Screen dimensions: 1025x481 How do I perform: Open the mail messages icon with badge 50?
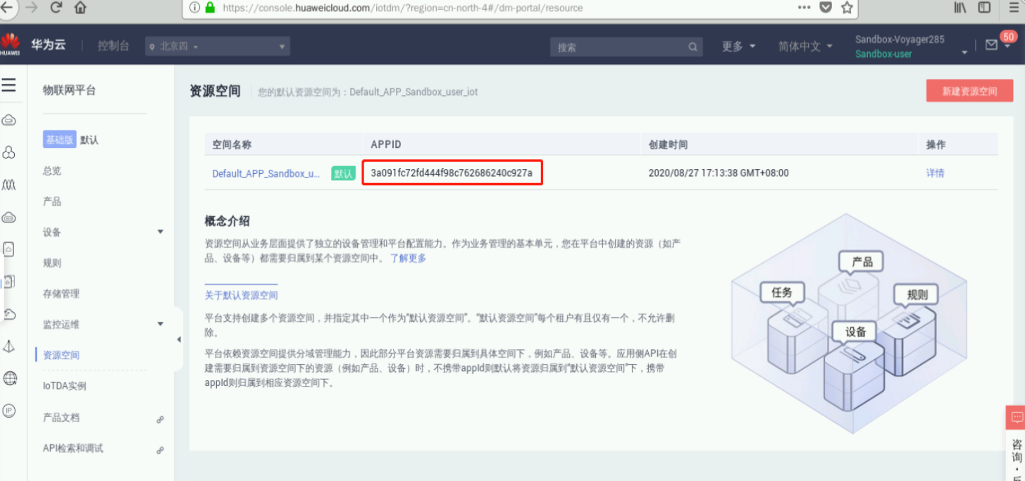991,46
